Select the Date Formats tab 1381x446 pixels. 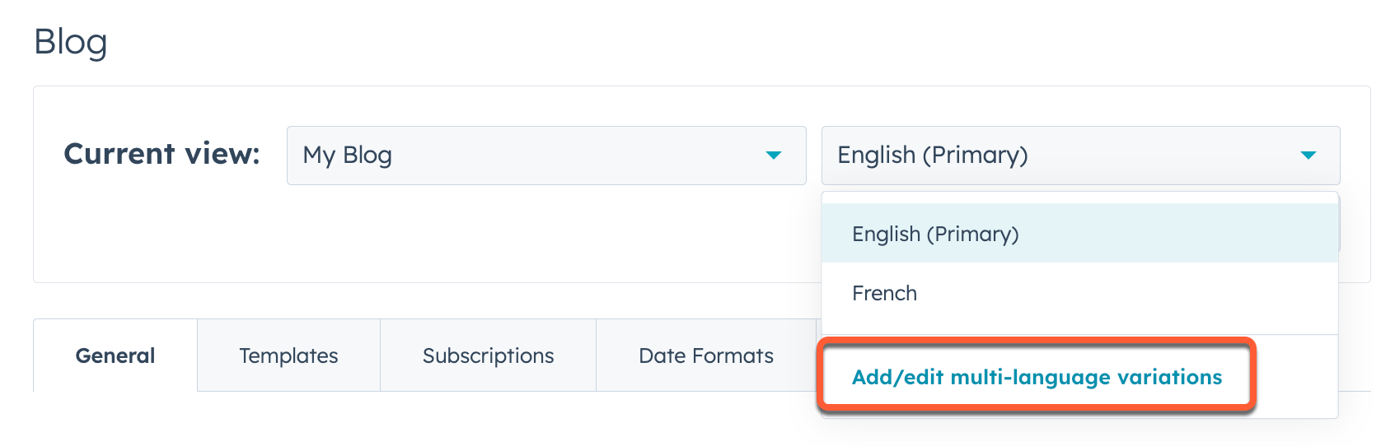(x=705, y=355)
